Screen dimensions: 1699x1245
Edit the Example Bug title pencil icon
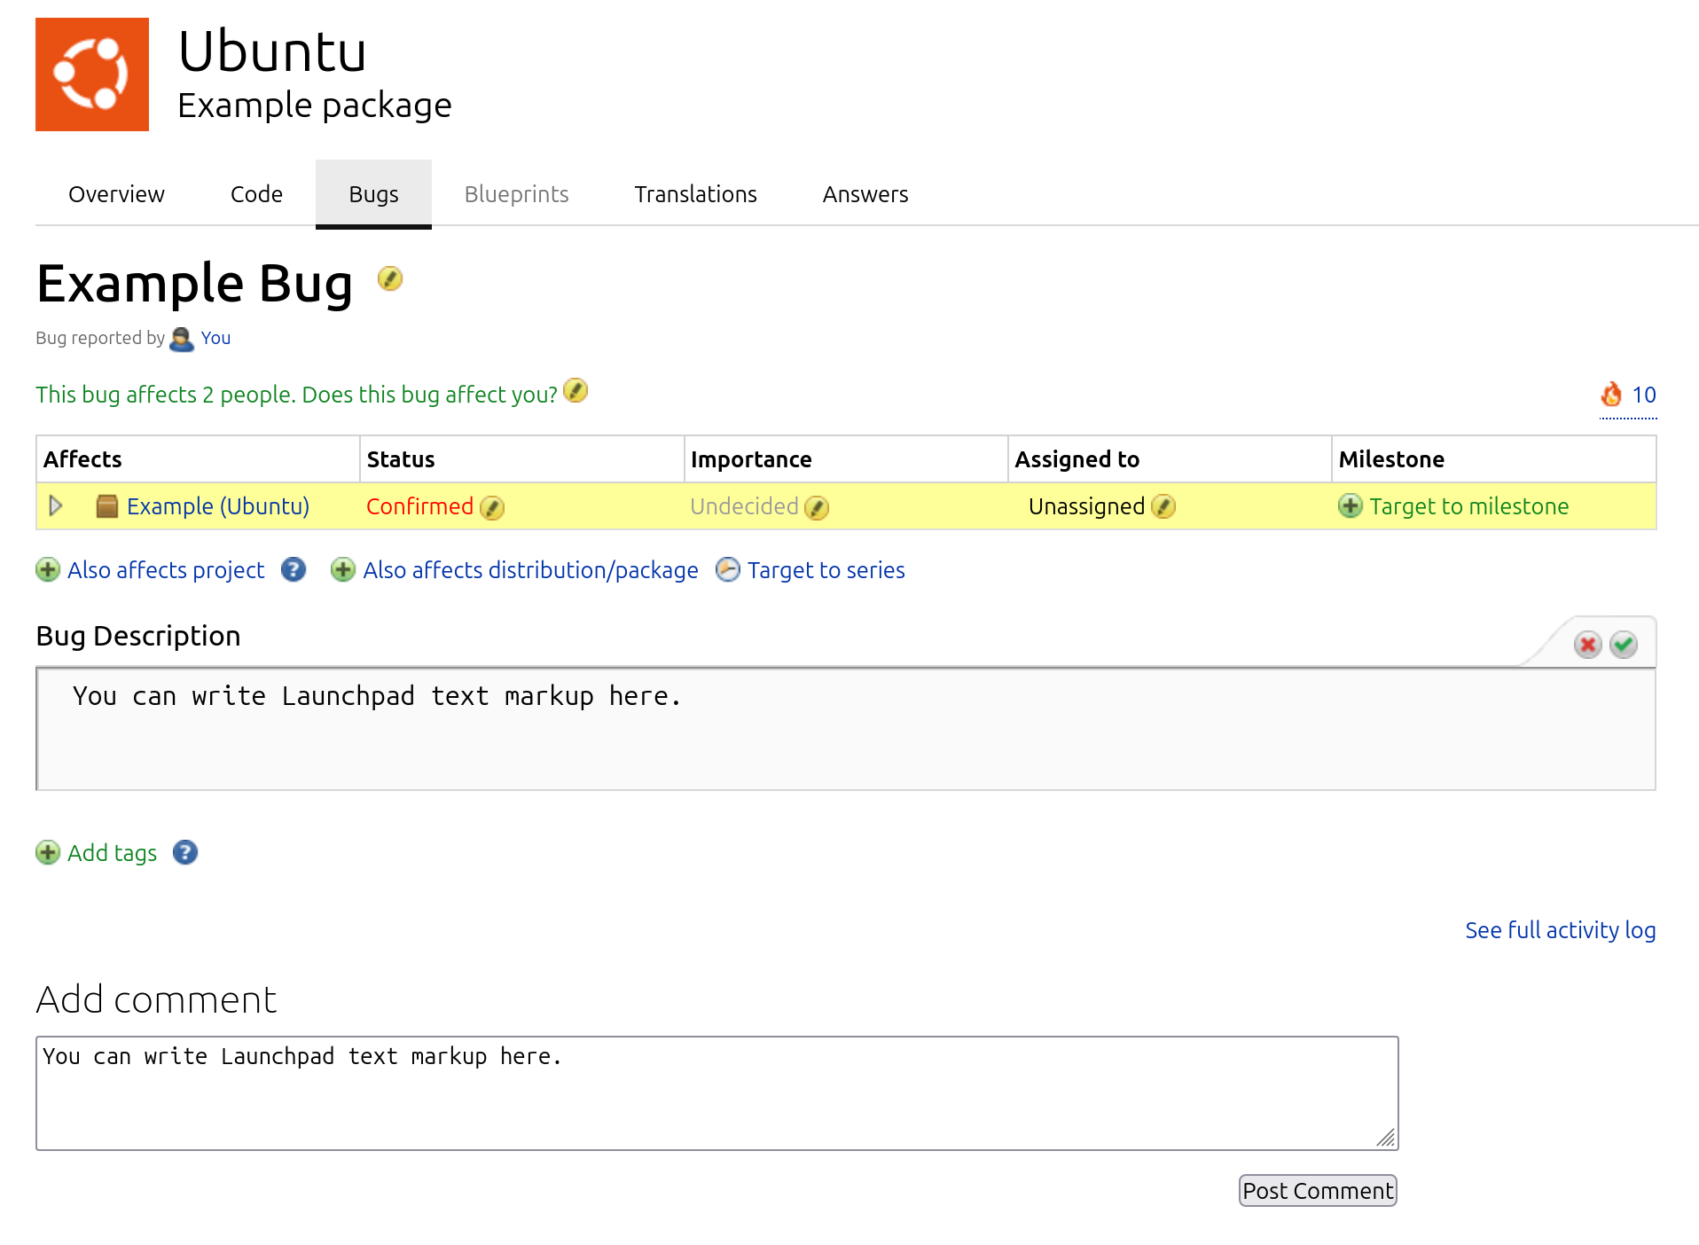click(390, 278)
